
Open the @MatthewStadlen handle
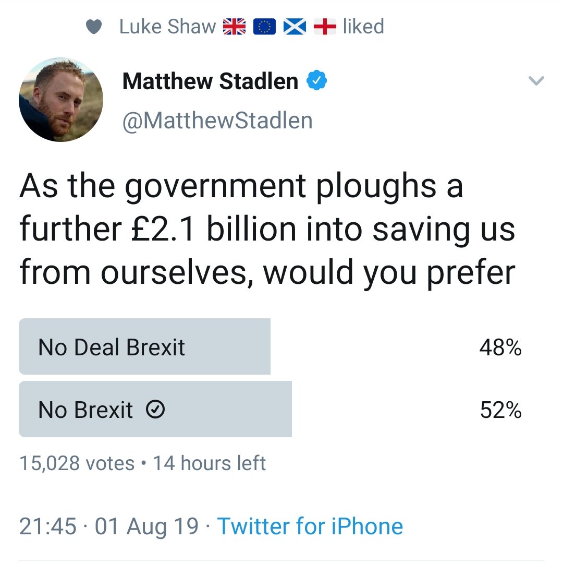(217, 121)
